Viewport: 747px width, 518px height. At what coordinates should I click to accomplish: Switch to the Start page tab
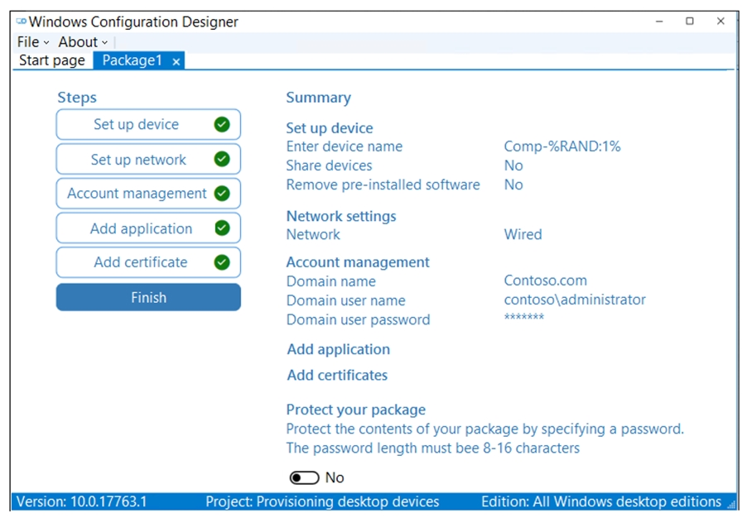[x=52, y=60]
